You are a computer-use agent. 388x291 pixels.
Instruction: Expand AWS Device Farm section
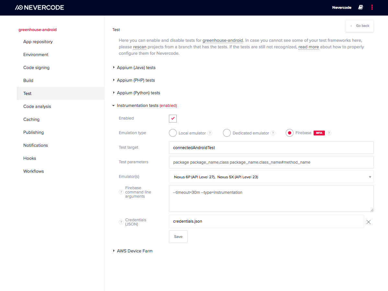point(132,251)
